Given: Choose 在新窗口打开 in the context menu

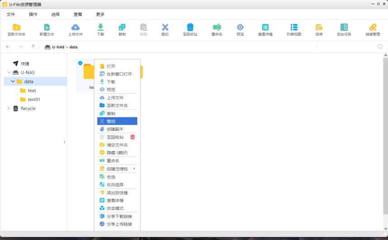Looking at the screenshot, I should tap(117, 74).
